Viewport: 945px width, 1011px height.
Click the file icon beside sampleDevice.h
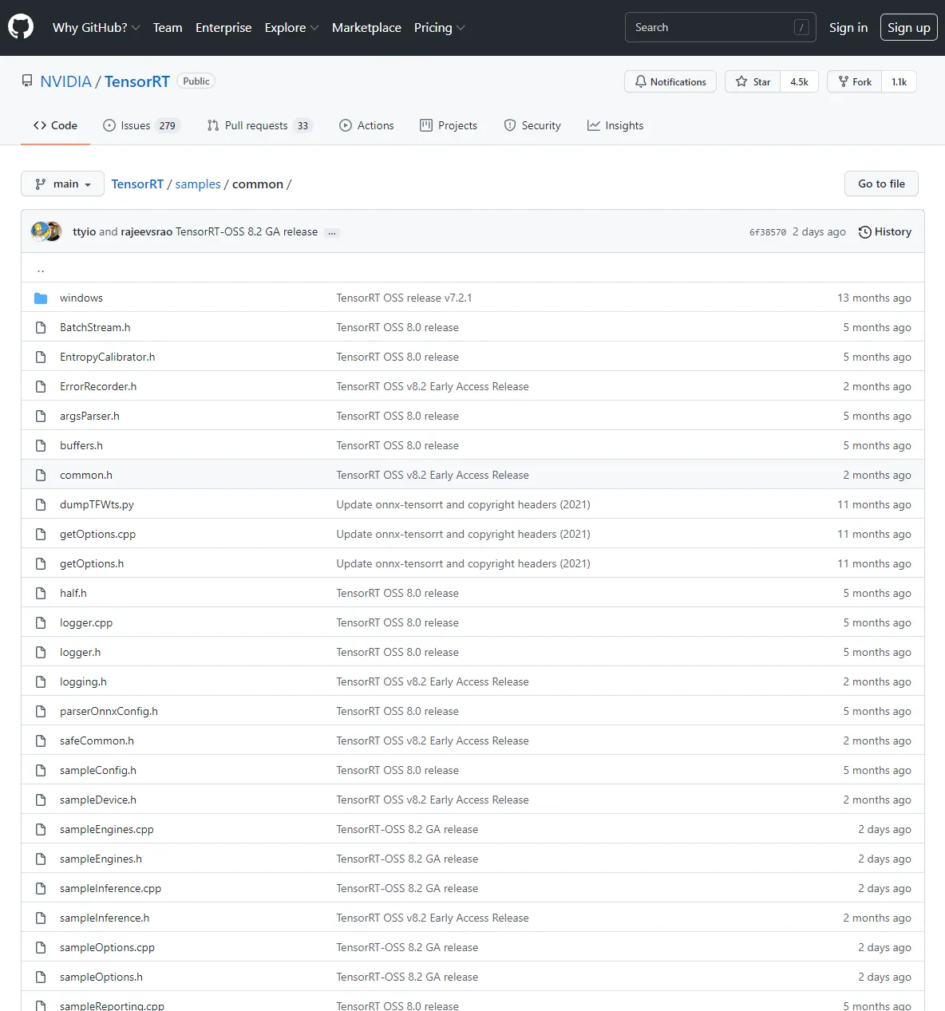point(41,800)
